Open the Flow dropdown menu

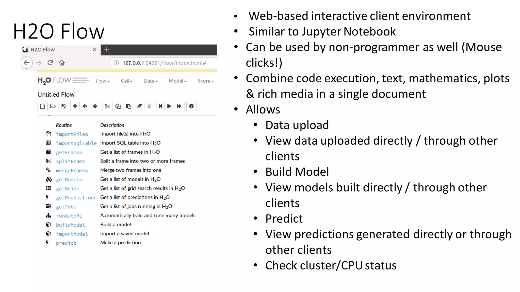pos(103,81)
